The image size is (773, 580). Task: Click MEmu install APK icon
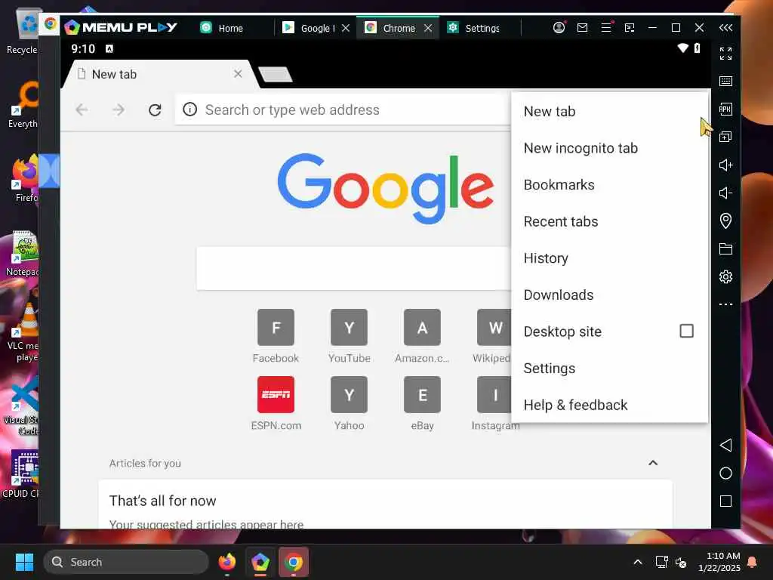pos(725,109)
